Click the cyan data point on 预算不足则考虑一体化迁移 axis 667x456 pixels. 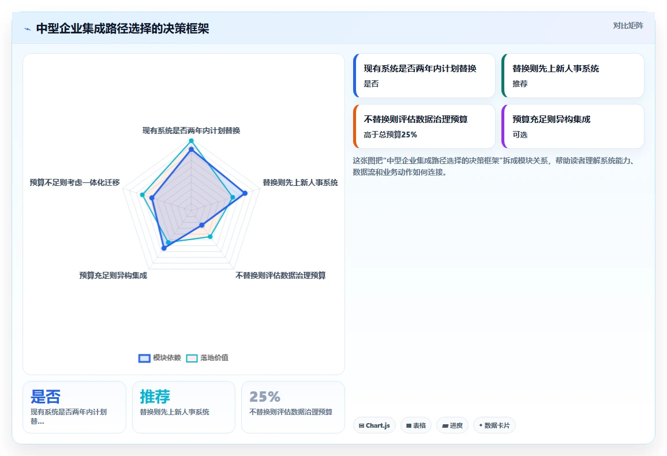click(x=143, y=195)
